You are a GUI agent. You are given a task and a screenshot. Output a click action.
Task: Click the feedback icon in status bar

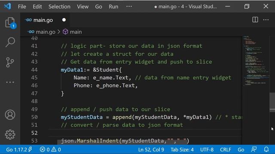coord(254,149)
